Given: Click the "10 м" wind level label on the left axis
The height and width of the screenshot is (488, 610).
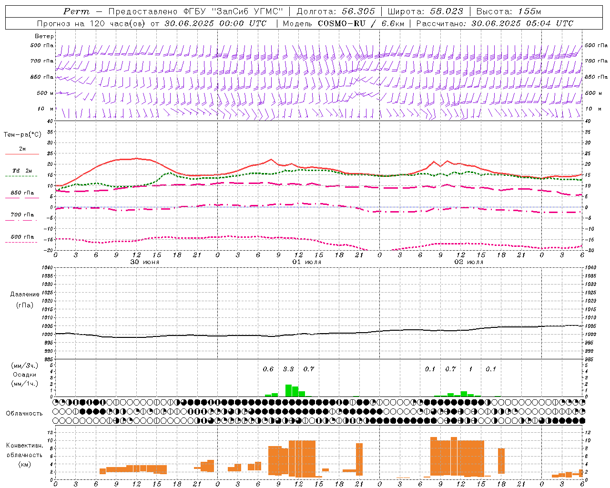Looking at the screenshot, I should pyautogui.click(x=45, y=109).
